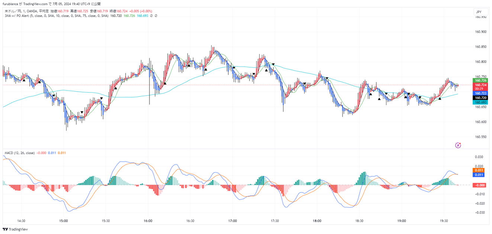Viewport: 492px width, 234px height.
Task: Click the 19:30 time axis label
Action: pos(444,221)
